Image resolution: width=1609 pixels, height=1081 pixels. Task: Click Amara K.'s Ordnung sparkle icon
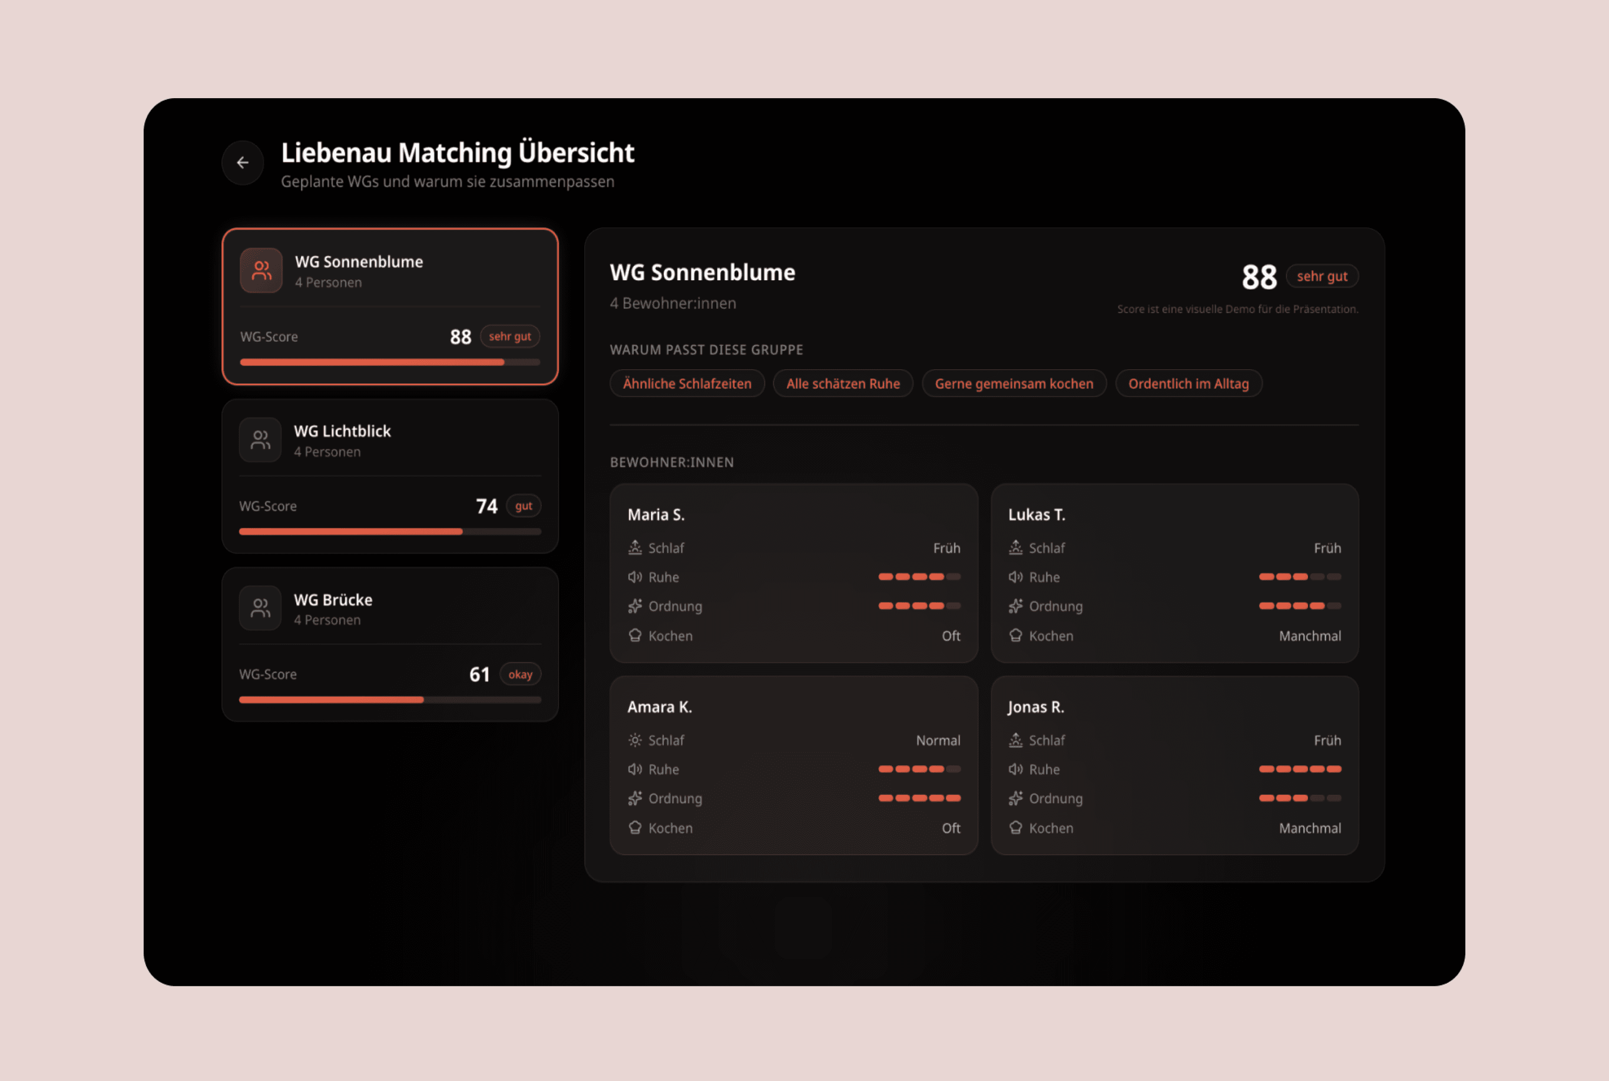tap(635, 798)
